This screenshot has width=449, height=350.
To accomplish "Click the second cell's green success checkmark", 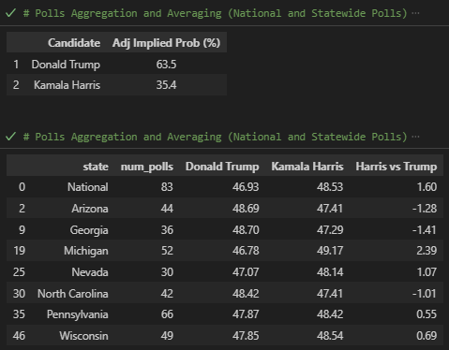I will tap(10, 137).
